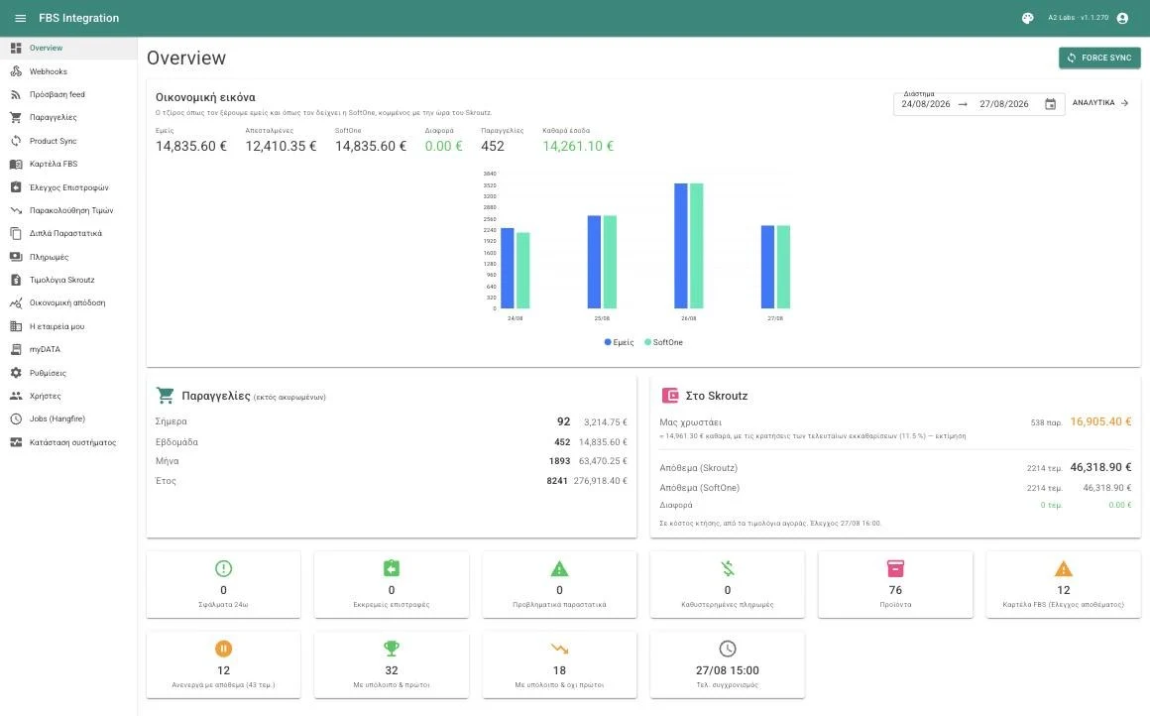This screenshot has width=1150, height=716.
Task: Open the hamburger navigation menu
Action: tap(21, 18)
